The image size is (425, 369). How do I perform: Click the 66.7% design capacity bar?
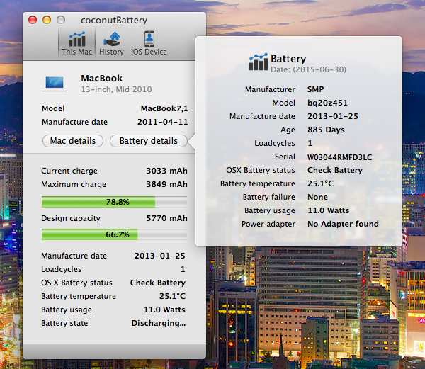[x=114, y=234]
